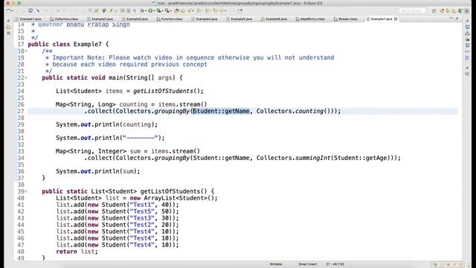Switch to the Example3.java tab
This screenshot has width=476, height=268.
click(135, 19)
